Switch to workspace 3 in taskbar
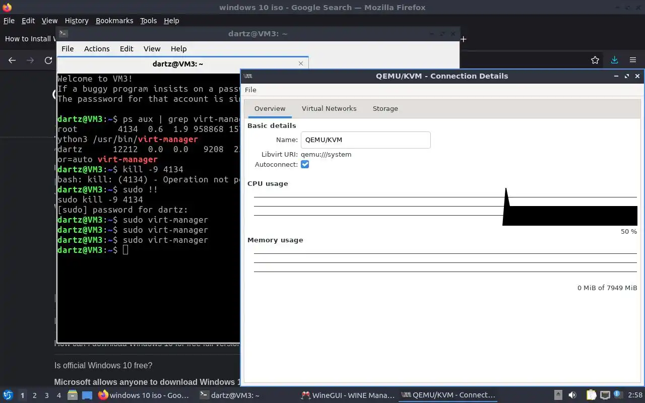The width and height of the screenshot is (645, 403). pos(47,395)
